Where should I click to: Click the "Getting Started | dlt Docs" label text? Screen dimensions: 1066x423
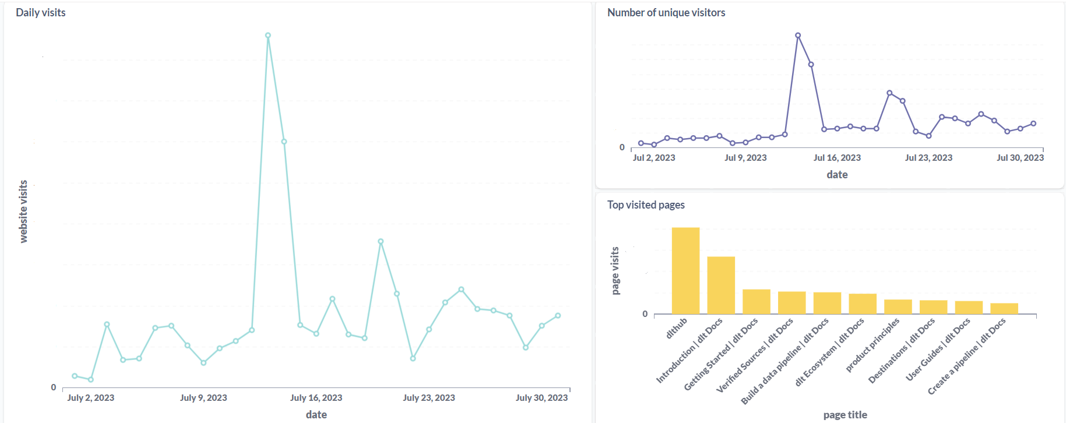coord(721,354)
